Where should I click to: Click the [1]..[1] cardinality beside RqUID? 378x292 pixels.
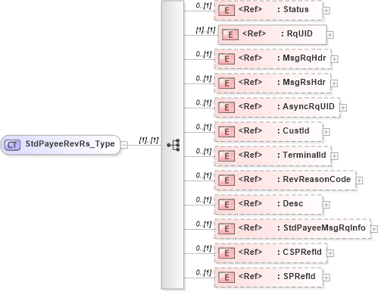pyautogui.click(x=205, y=30)
